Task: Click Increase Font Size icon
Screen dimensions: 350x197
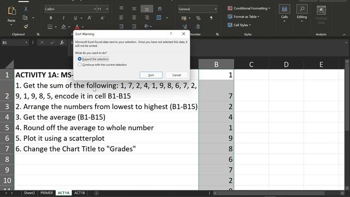Action: click(90, 18)
